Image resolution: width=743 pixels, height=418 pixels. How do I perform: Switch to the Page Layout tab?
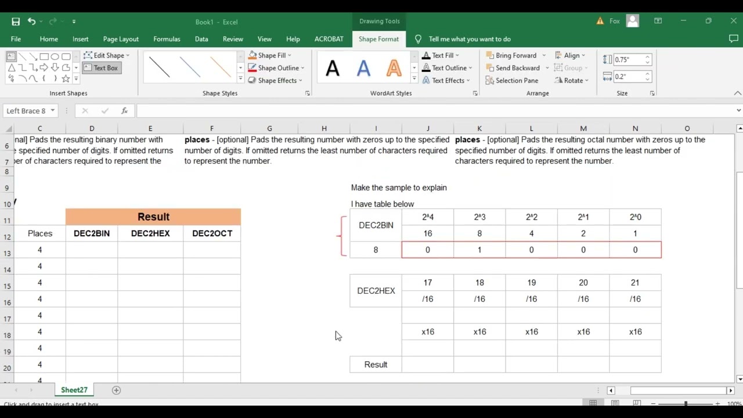point(121,39)
